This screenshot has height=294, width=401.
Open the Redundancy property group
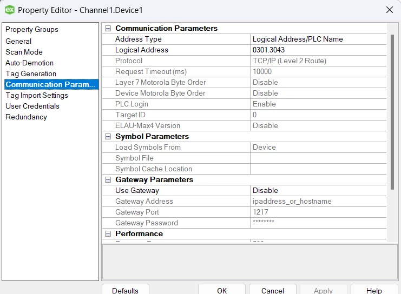27,117
